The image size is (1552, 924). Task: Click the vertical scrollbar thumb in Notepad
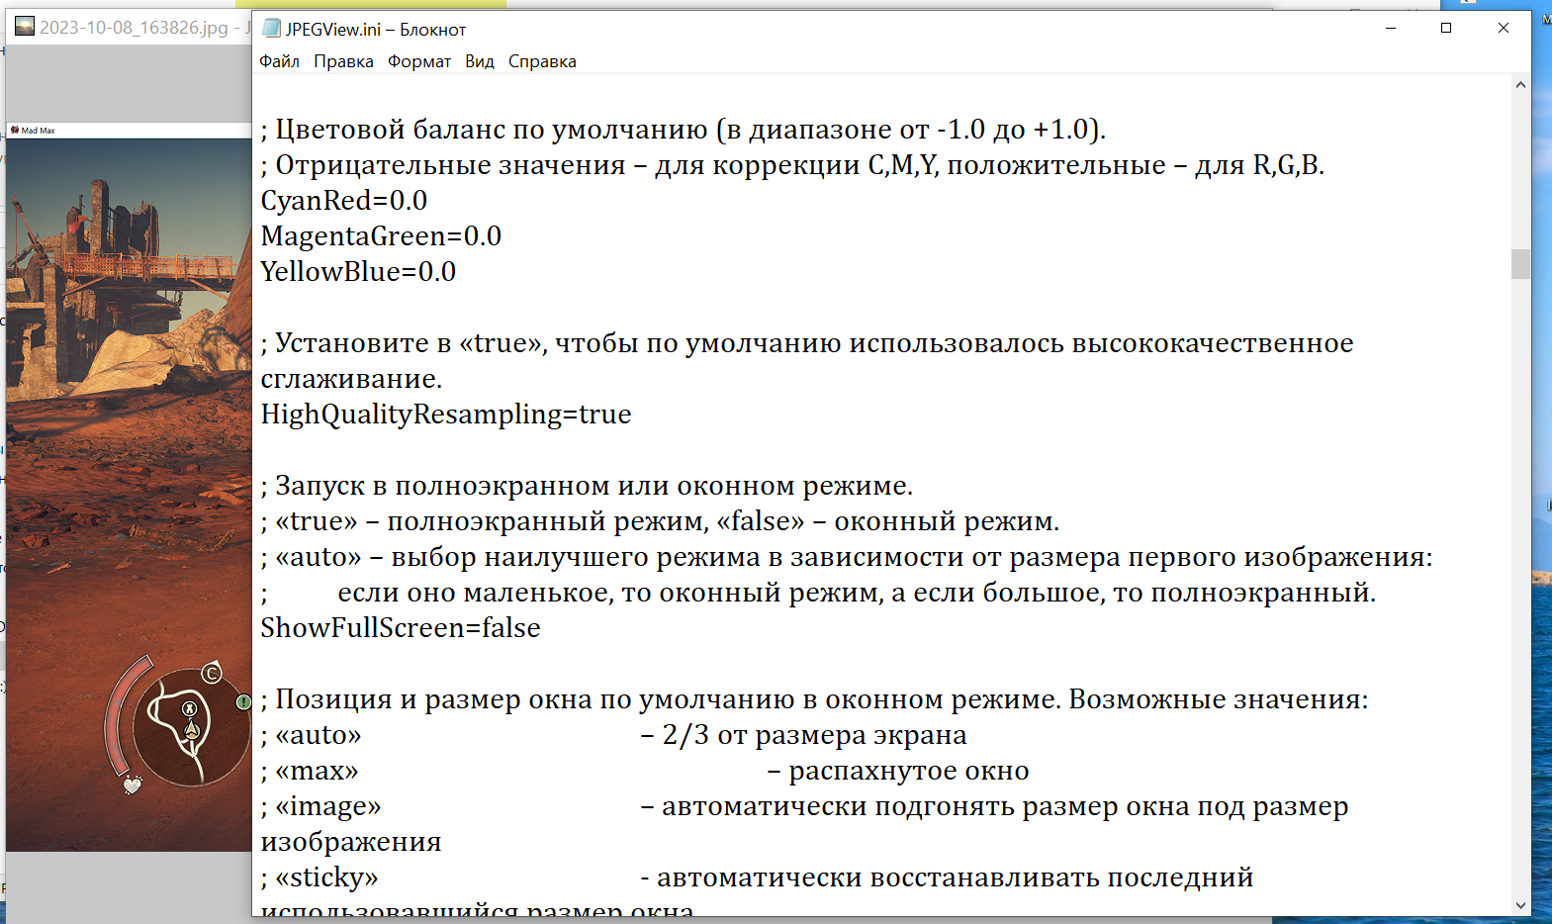pyautogui.click(x=1520, y=264)
